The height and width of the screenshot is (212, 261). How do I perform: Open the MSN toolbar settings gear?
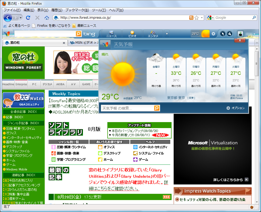point(214,34)
